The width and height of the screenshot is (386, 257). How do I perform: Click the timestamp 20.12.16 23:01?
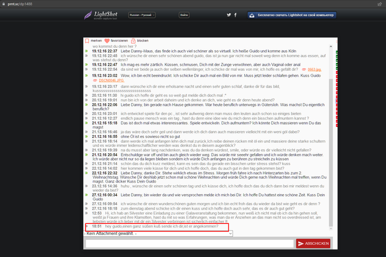[x=105, y=114]
